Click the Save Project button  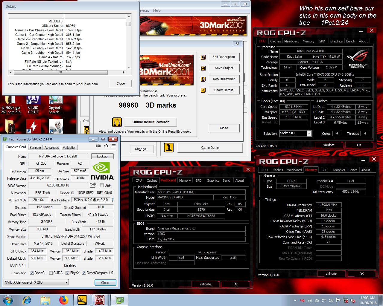[224, 68]
